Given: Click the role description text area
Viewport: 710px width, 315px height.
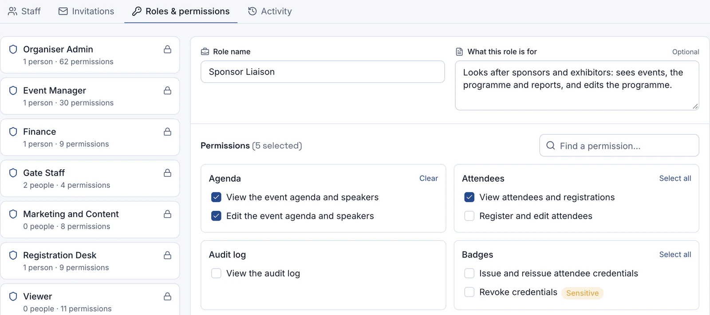Looking at the screenshot, I should (x=577, y=86).
